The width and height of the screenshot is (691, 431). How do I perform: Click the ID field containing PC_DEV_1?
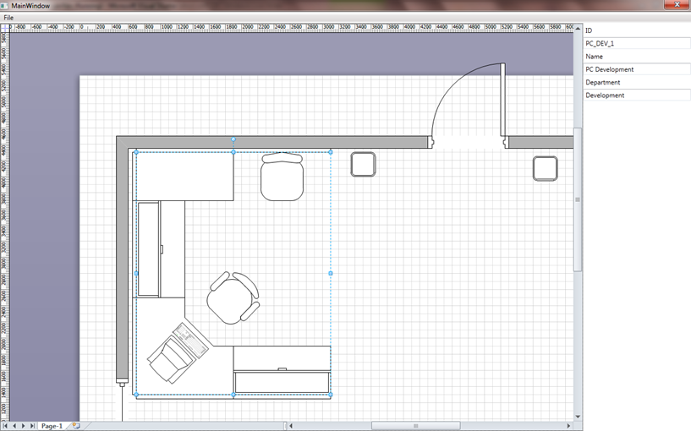pyautogui.click(x=637, y=43)
